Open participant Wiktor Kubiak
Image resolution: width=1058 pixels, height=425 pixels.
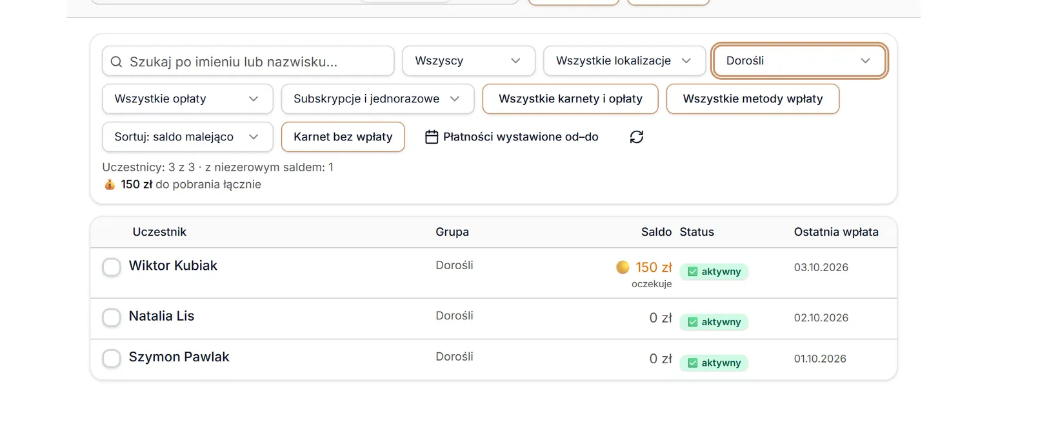tap(173, 265)
